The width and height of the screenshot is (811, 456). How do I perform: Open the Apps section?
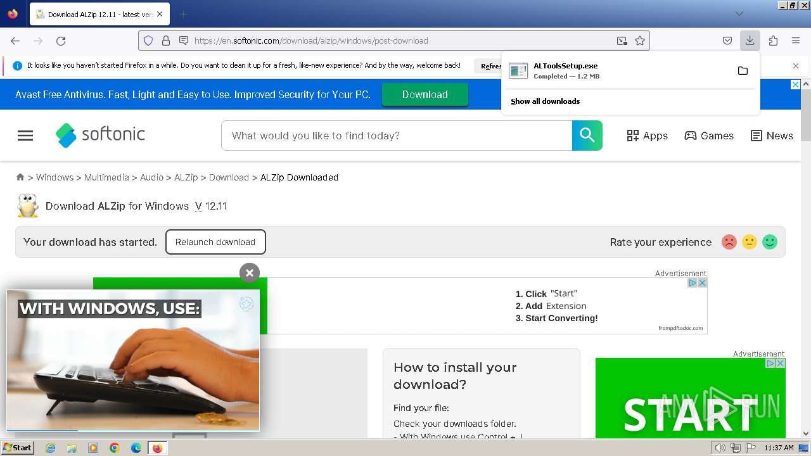pos(647,136)
